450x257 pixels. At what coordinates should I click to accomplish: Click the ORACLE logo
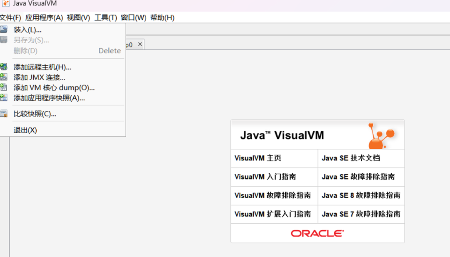(x=317, y=233)
